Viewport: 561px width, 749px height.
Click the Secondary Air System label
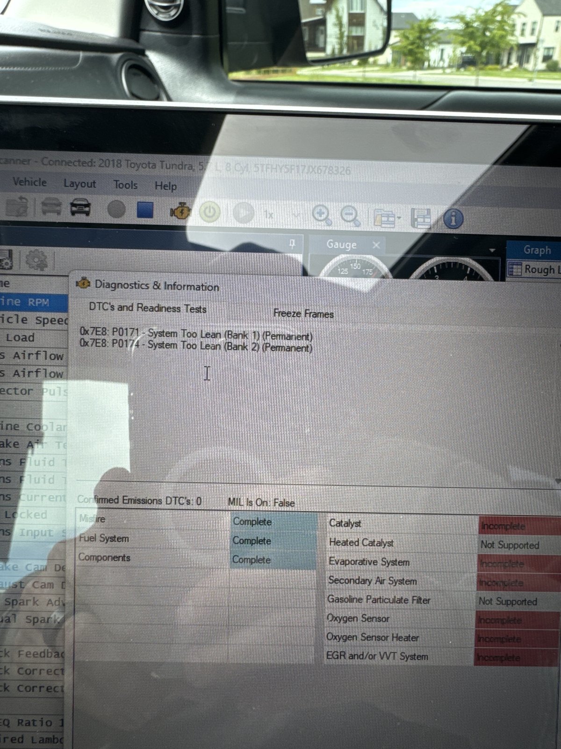pyautogui.click(x=372, y=581)
